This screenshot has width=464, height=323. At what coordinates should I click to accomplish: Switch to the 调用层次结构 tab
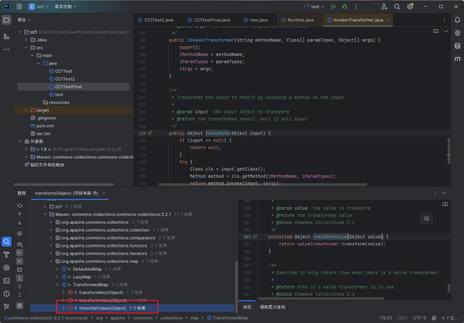click(x=272, y=307)
